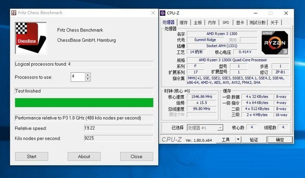The height and width of the screenshot is (178, 305).
Task: Click the green benchmark progress bar
Action: [84, 103]
